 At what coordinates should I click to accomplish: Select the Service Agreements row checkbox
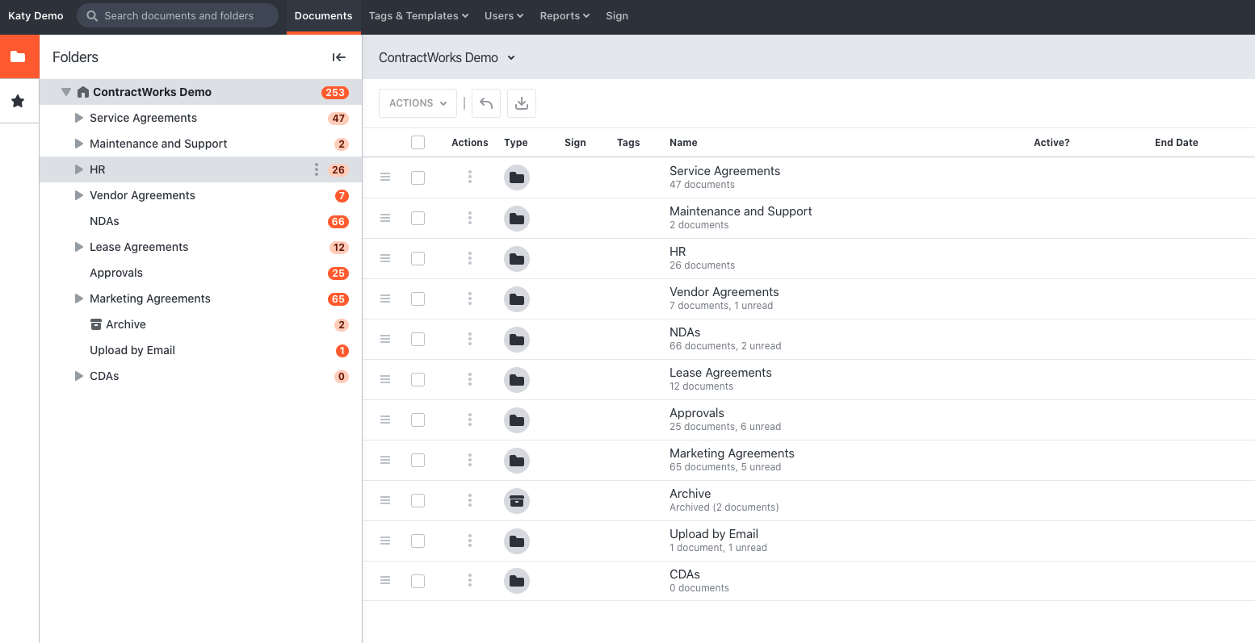(418, 177)
